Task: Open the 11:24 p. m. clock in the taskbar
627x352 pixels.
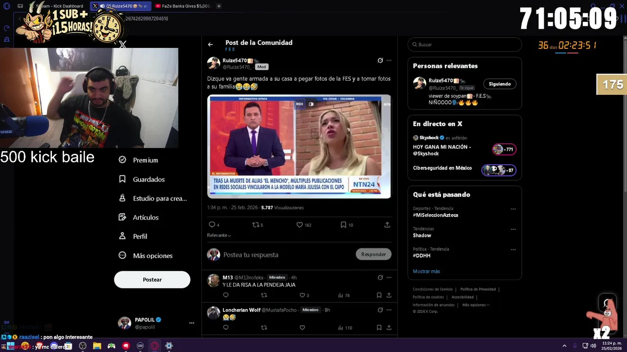Action: pos(611,346)
